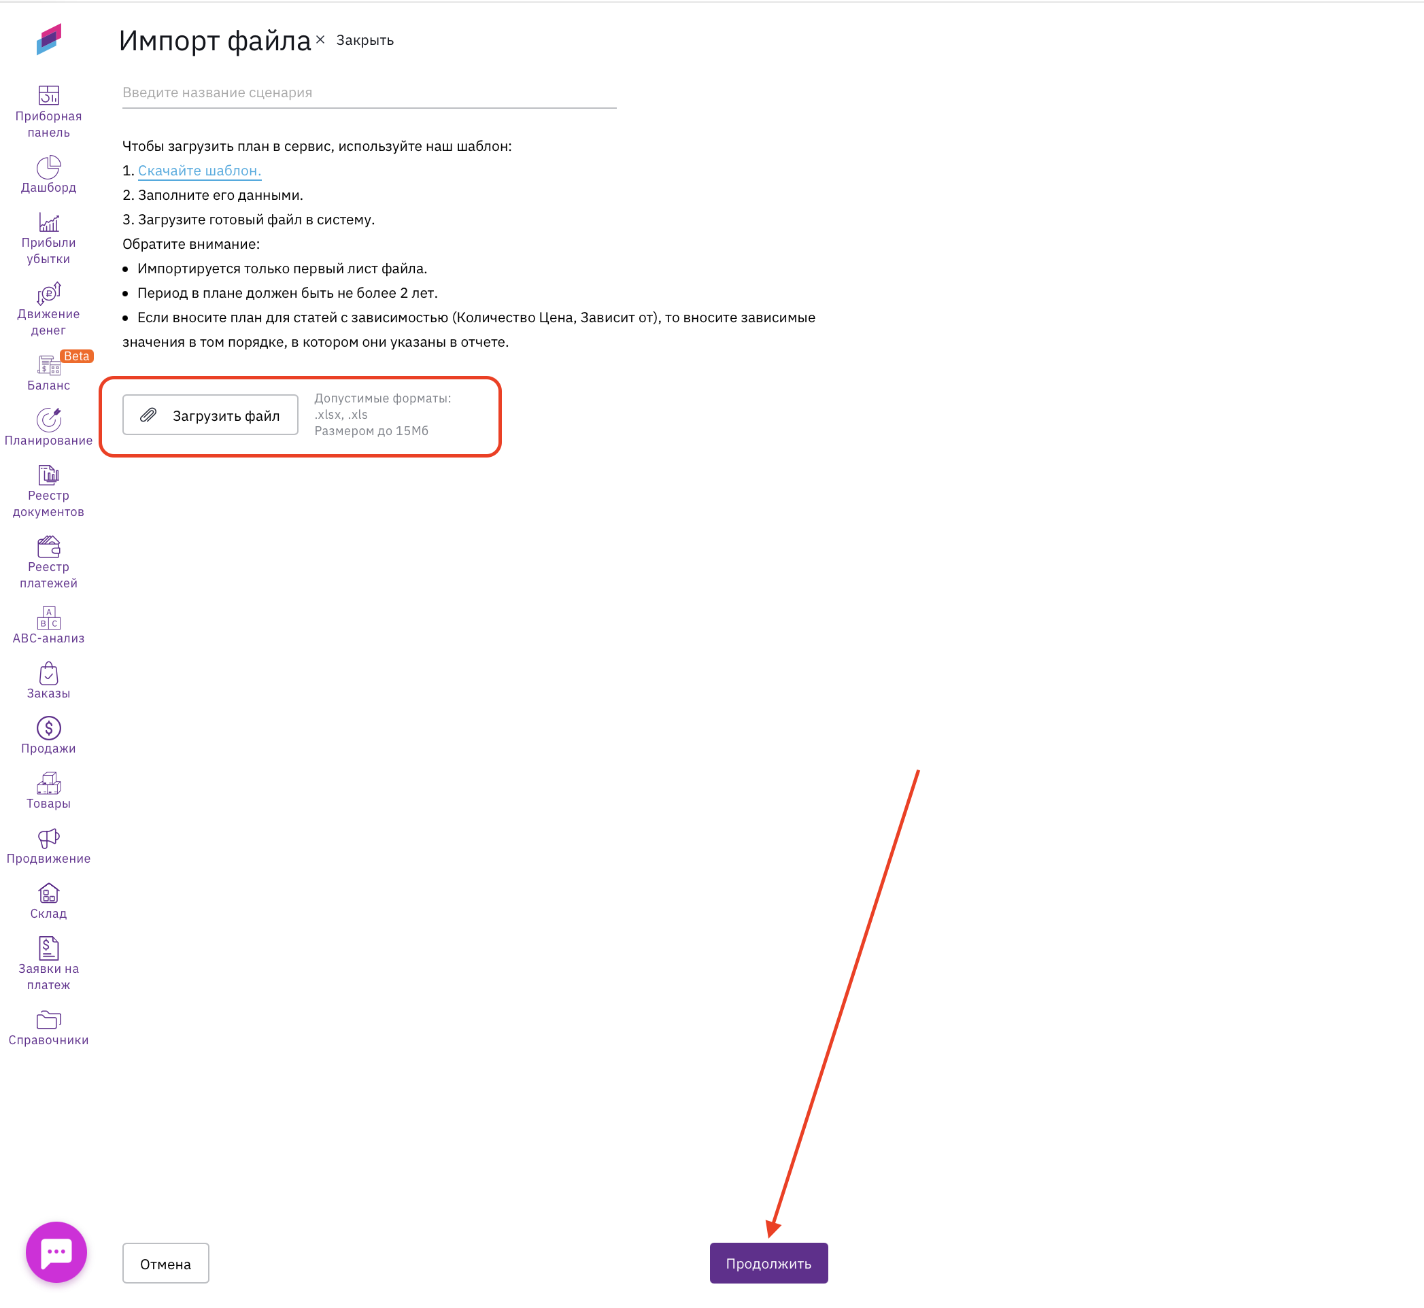Click the Загрузить файл button

(210, 415)
